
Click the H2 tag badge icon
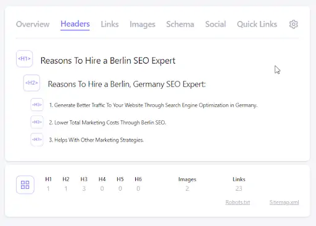coord(31,83)
